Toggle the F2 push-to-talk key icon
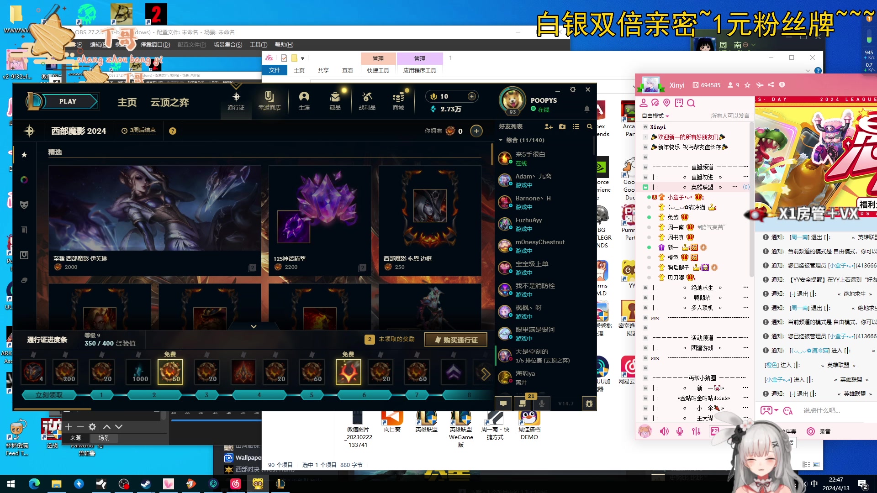The height and width of the screenshot is (493, 877). pyautogui.click(x=714, y=431)
